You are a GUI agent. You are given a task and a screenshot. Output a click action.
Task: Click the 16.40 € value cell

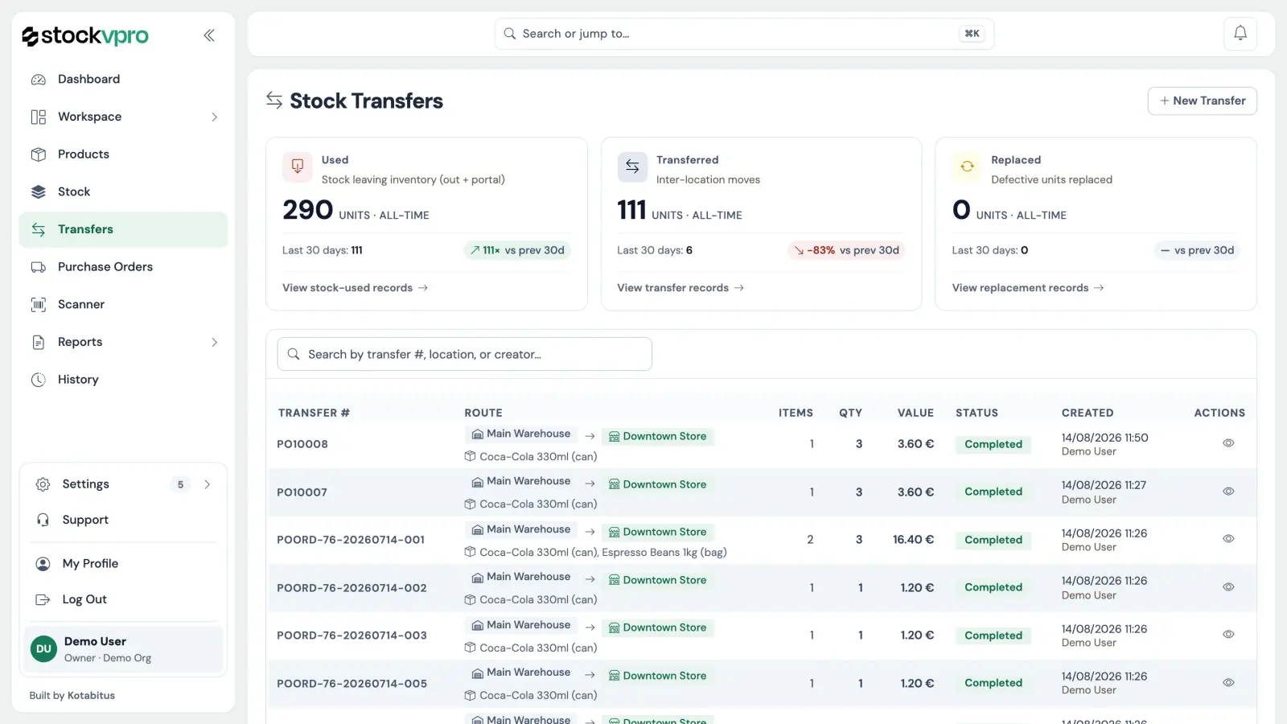913,540
